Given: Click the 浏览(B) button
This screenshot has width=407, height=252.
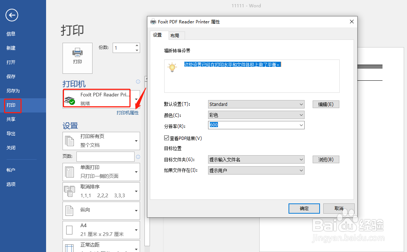Looking at the screenshot, I should pos(326,160).
